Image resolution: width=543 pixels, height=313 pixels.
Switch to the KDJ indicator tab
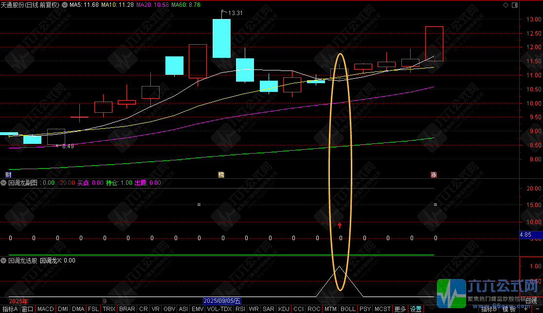[284, 309]
